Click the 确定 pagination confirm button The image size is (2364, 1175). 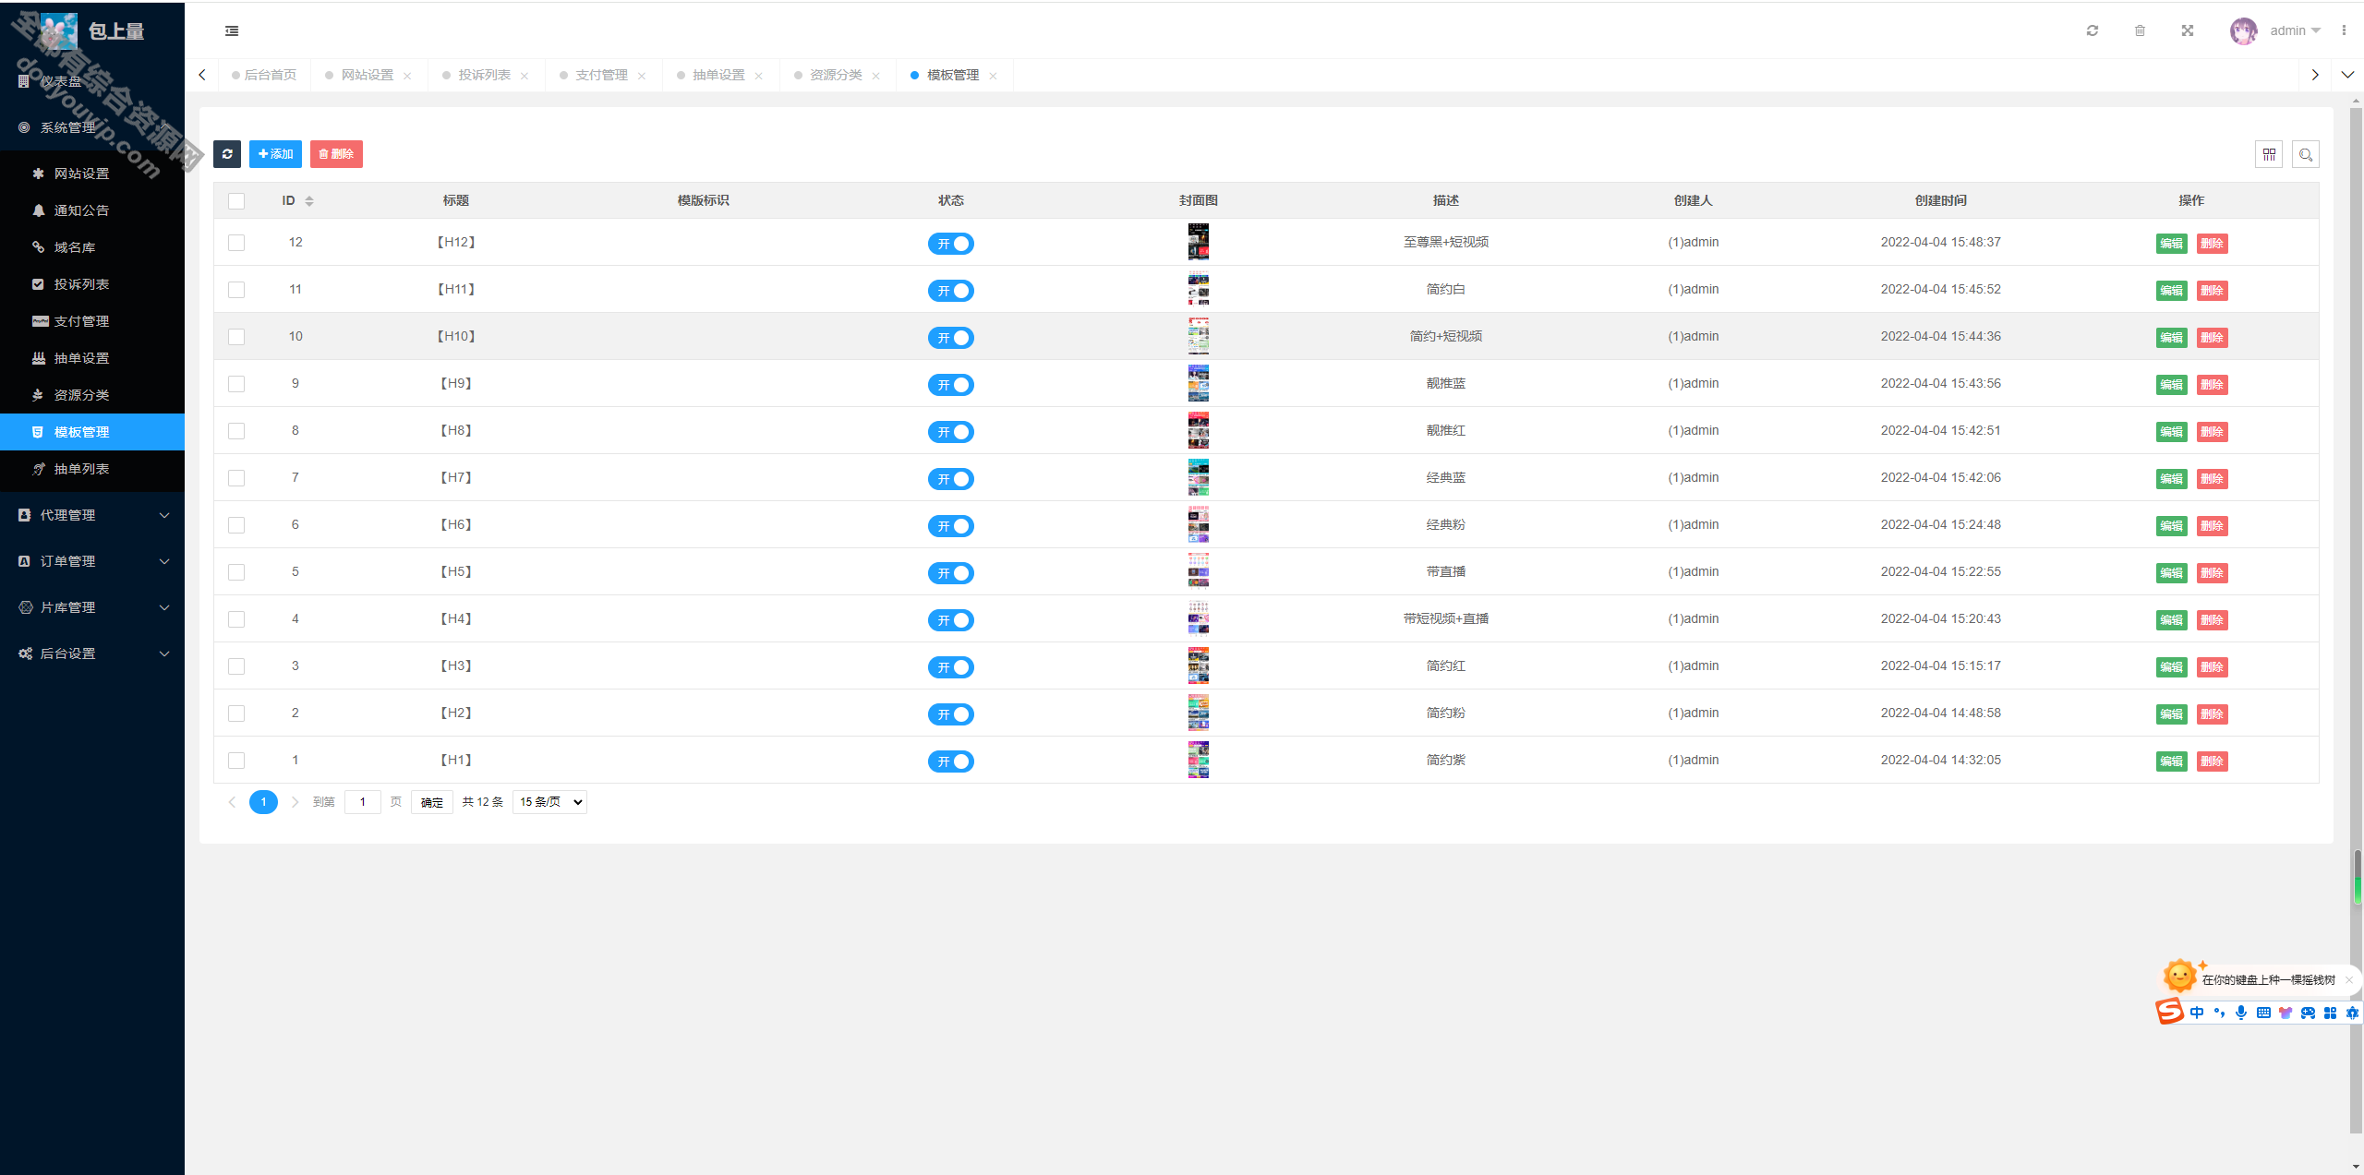tap(431, 802)
